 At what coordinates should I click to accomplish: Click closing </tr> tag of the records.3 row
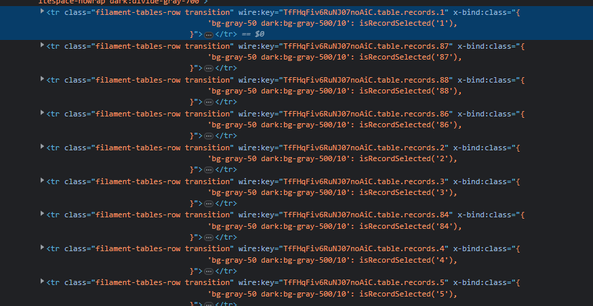(226, 204)
